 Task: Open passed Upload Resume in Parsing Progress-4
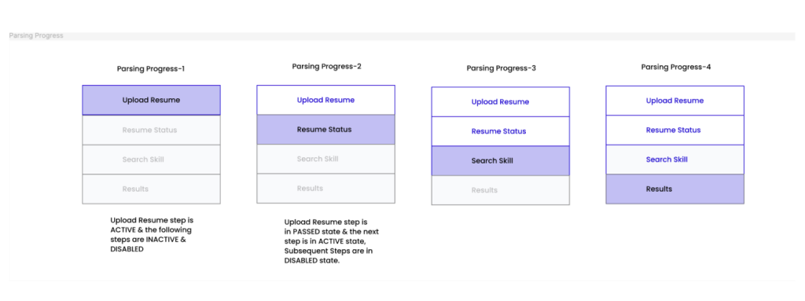tap(675, 101)
